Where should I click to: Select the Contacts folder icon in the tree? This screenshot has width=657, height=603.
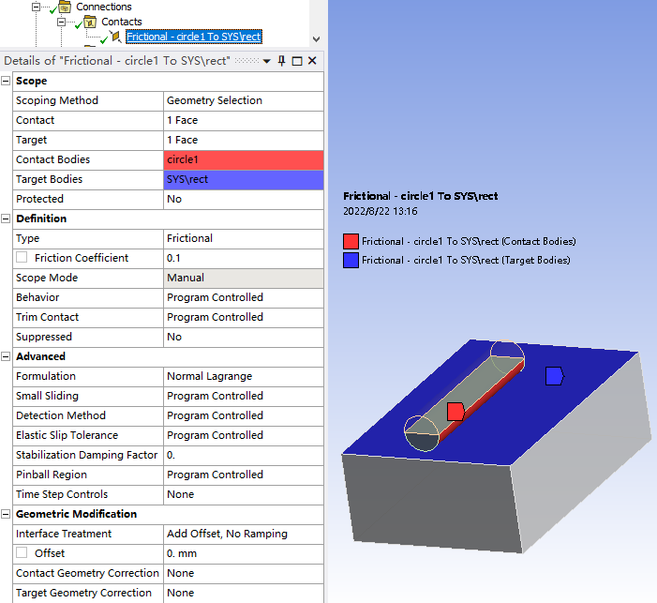click(x=90, y=22)
